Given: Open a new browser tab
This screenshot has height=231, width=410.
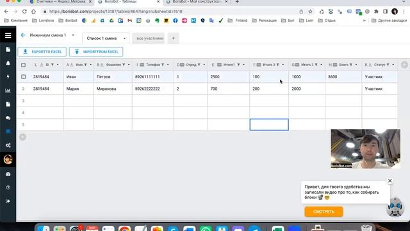Looking at the screenshot, I should (x=237, y=2).
